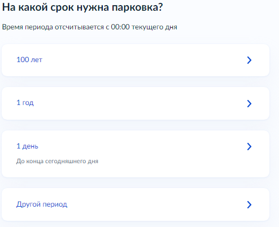
Task: Click the chevron arrow beside 100 лет
Action: [x=249, y=60]
